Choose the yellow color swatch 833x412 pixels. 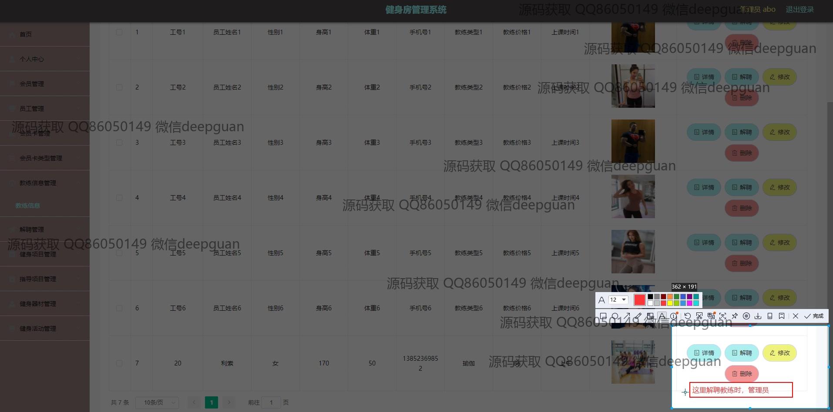pos(670,303)
